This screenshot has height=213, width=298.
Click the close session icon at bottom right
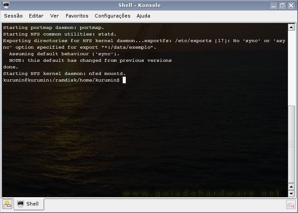pos(291,205)
